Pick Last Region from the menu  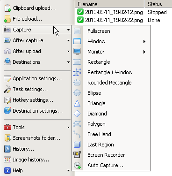pyautogui.click(x=111, y=145)
